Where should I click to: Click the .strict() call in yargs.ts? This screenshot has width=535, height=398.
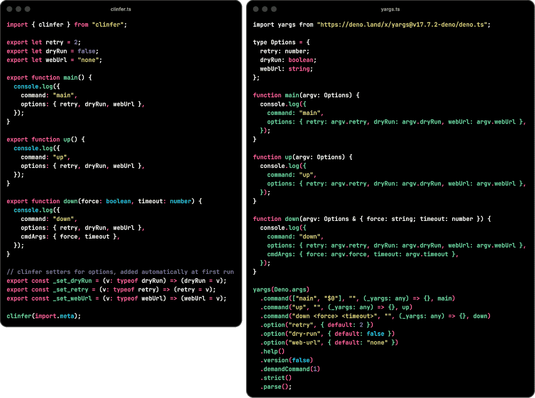(x=276, y=378)
